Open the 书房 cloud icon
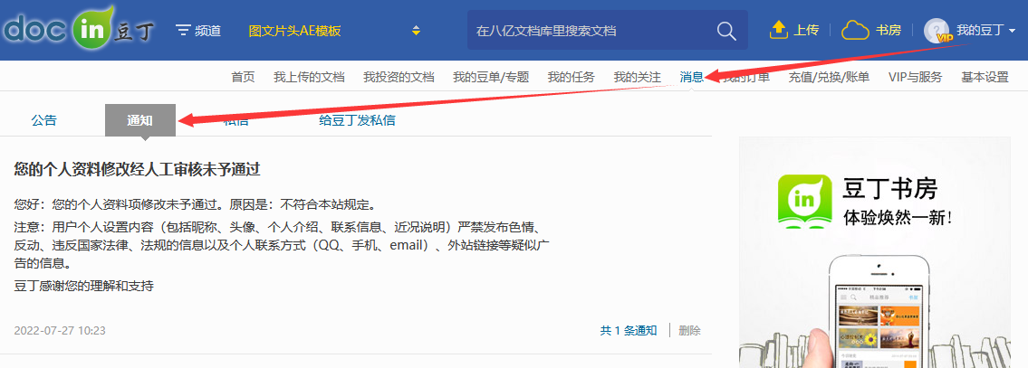1028x368 pixels. pyautogui.click(x=855, y=30)
